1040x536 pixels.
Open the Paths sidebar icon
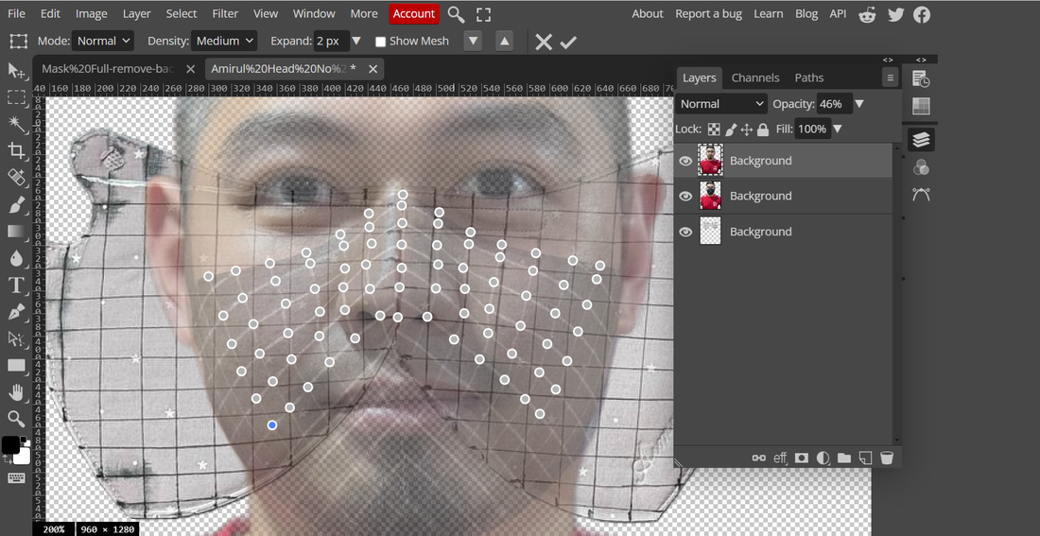coord(921,195)
